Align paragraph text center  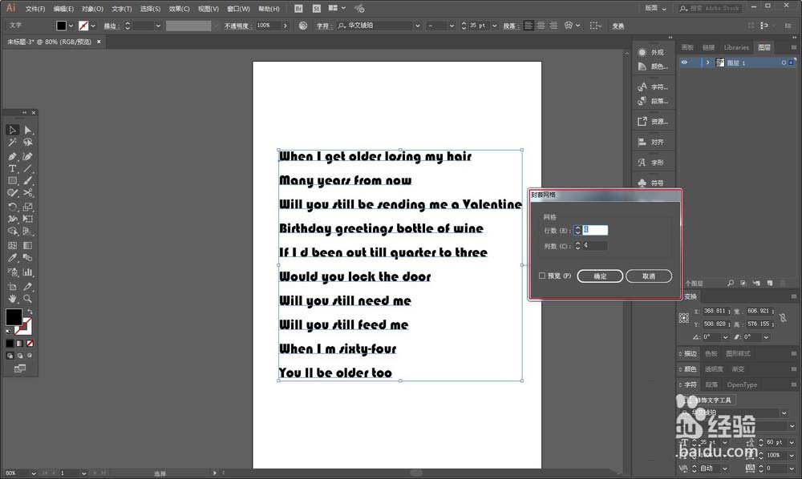(x=541, y=26)
